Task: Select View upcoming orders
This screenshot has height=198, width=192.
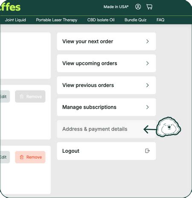Action: coord(106,63)
